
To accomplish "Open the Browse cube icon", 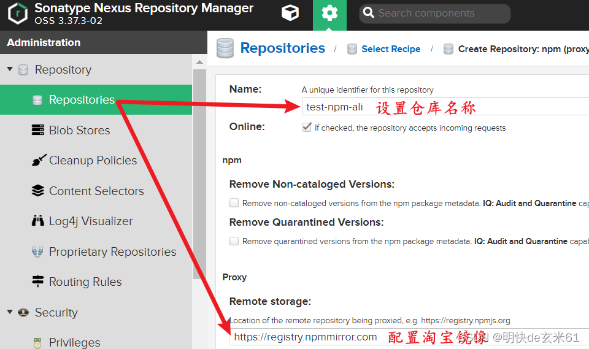I will click(x=290, y=13).
